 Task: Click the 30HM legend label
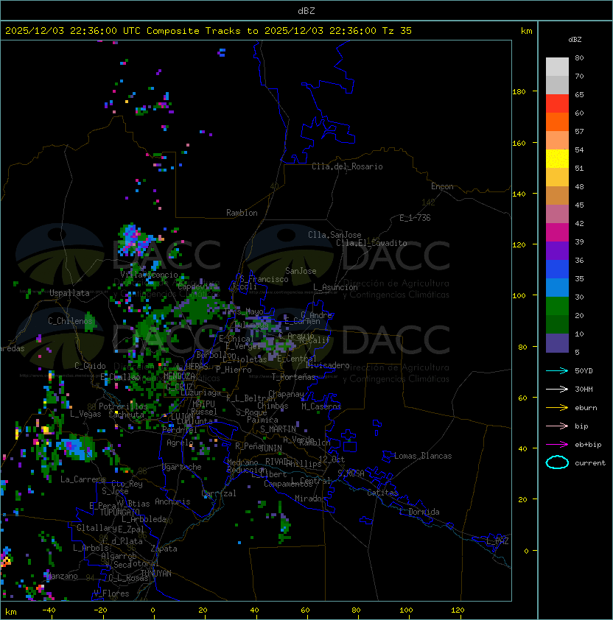[x=584, y=389]
